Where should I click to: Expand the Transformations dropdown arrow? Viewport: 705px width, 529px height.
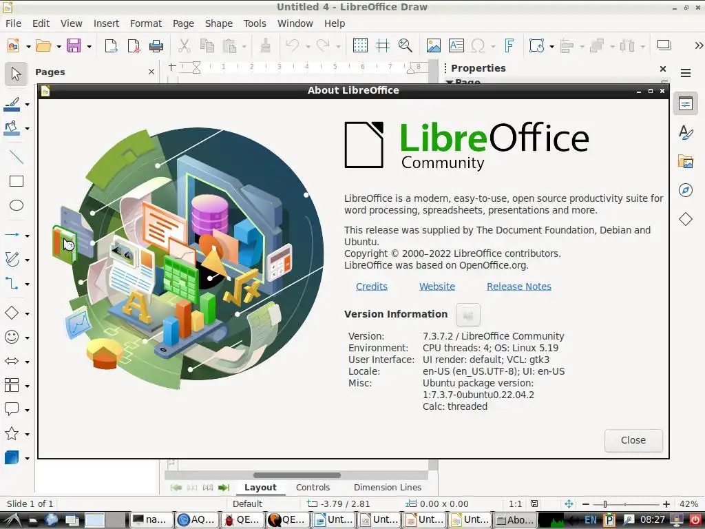pos(551,46)
